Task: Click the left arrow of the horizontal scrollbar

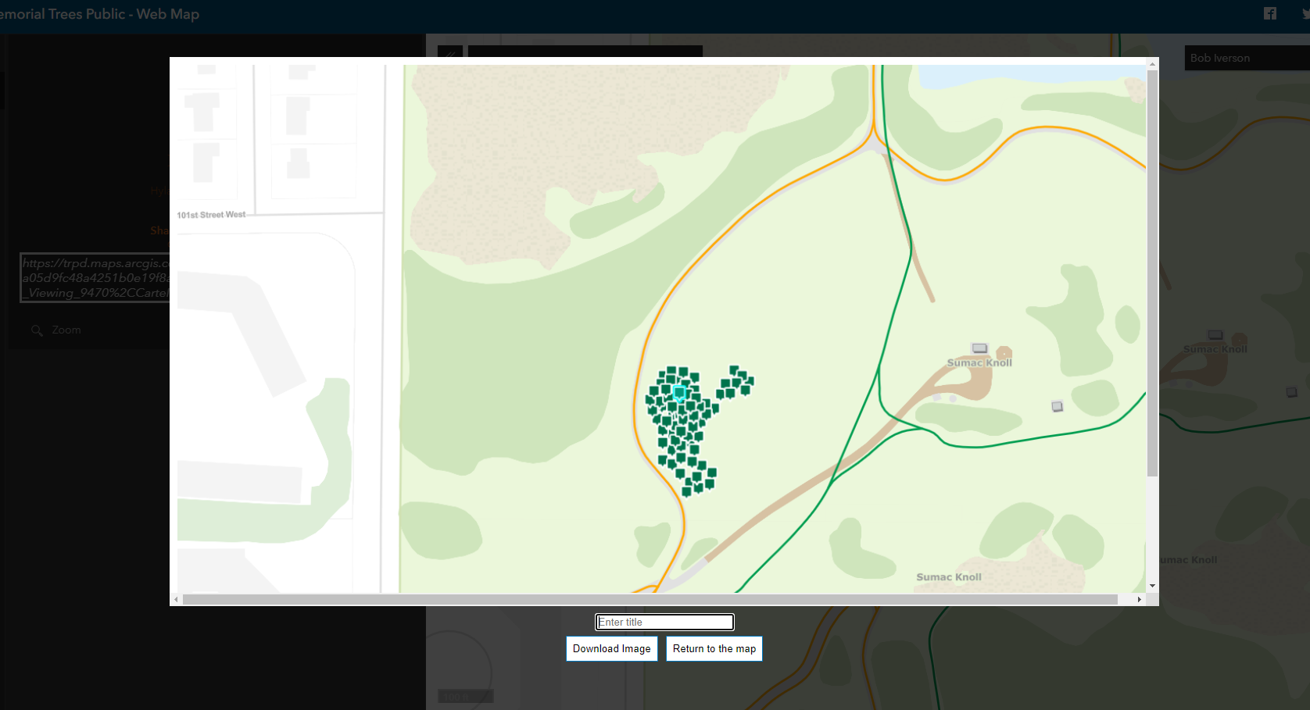Action: point(176,599)
